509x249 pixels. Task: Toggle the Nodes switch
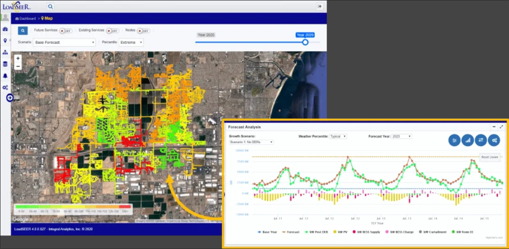143,31
